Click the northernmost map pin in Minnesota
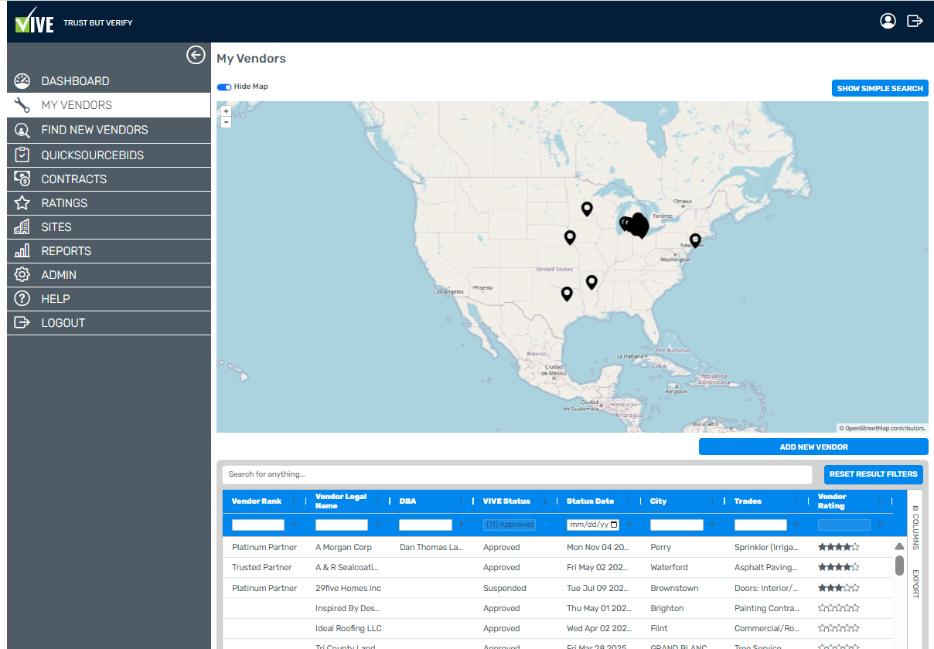The height and width of the screenshot is (649, 934). [x=587, y=209]
